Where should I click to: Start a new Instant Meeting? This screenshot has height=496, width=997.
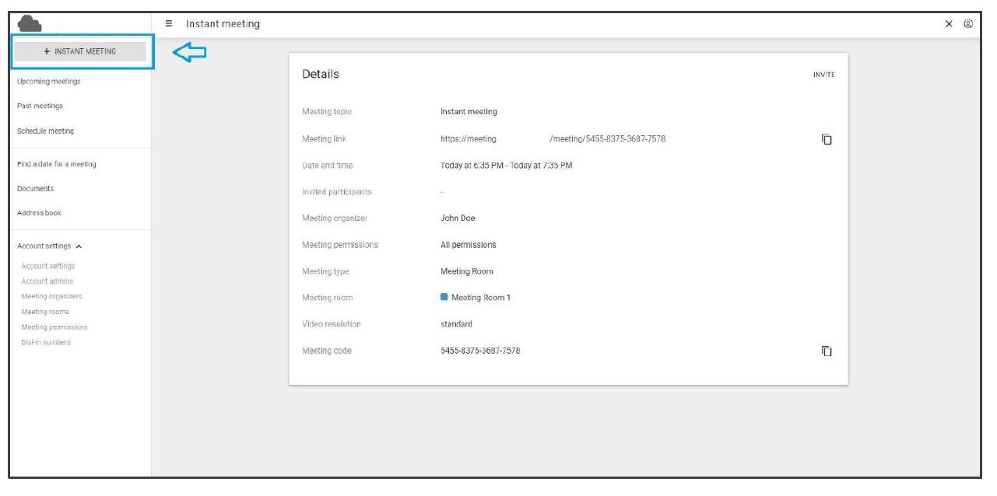pyautogui.click(x=80, y=51)
